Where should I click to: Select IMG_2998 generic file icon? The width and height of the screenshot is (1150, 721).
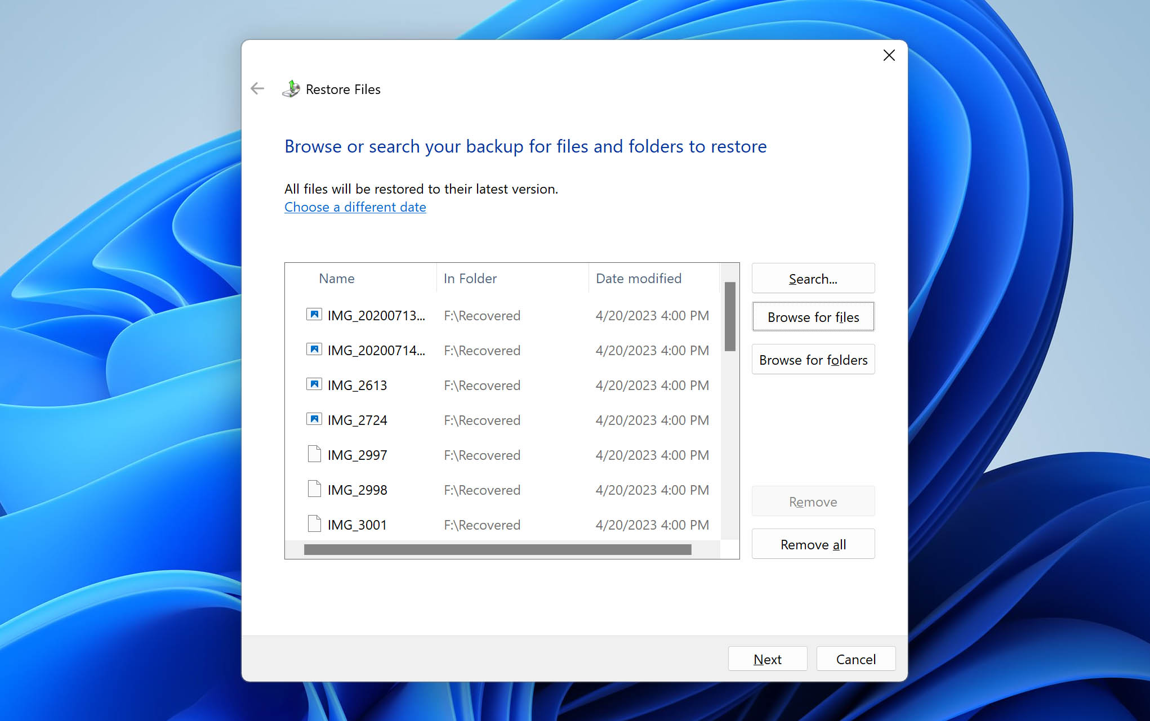[313, 489]
